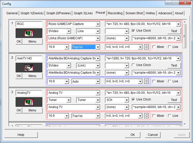Open the 3Ch channel dropdown in preset 3
The height and width of the screenshot is (143, 193).
coord(117,100)
